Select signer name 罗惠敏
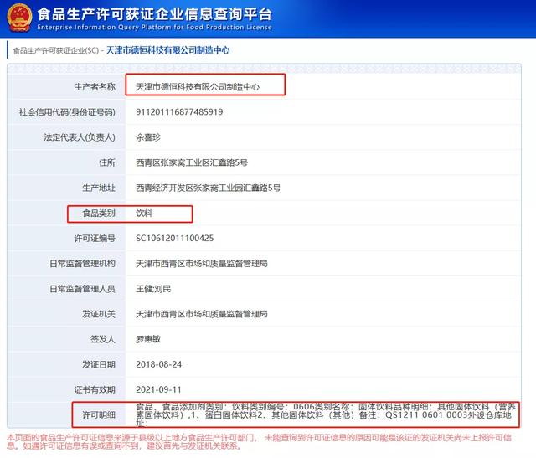Image resolution: width=536 pixels, height=458 pixels. (x=148, y=339)
